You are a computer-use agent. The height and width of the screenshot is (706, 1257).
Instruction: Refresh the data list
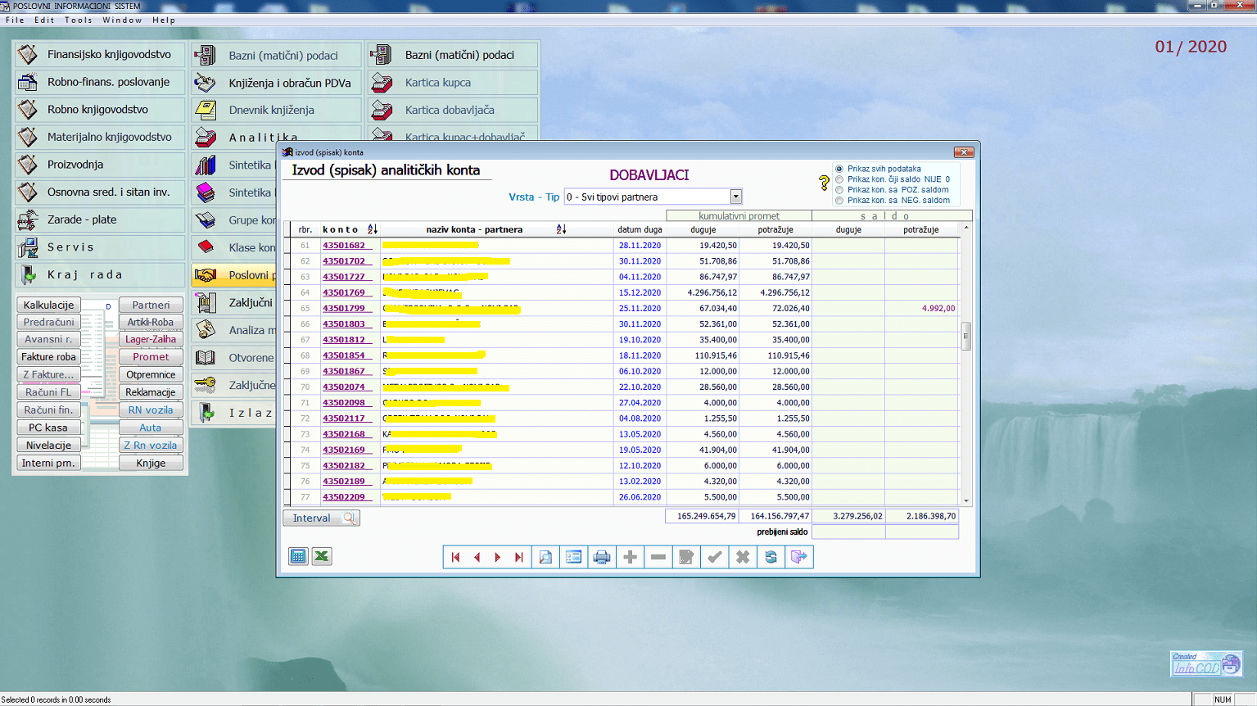click(x=771, y=557)
